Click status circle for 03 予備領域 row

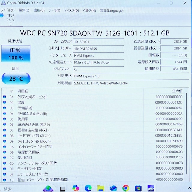4,108
